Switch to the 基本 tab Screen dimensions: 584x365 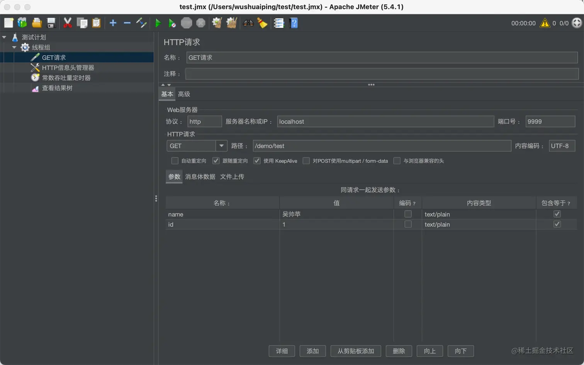coord(167,94)
